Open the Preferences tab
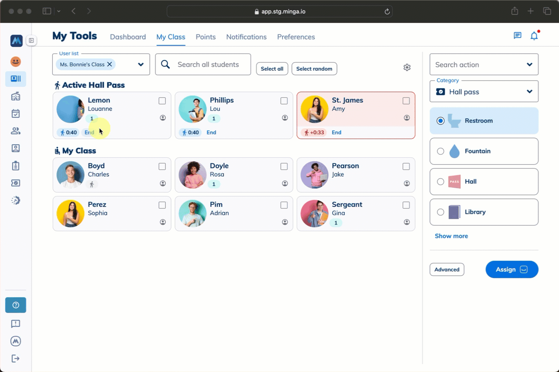The image size is (559, 372). coord(296,37)
